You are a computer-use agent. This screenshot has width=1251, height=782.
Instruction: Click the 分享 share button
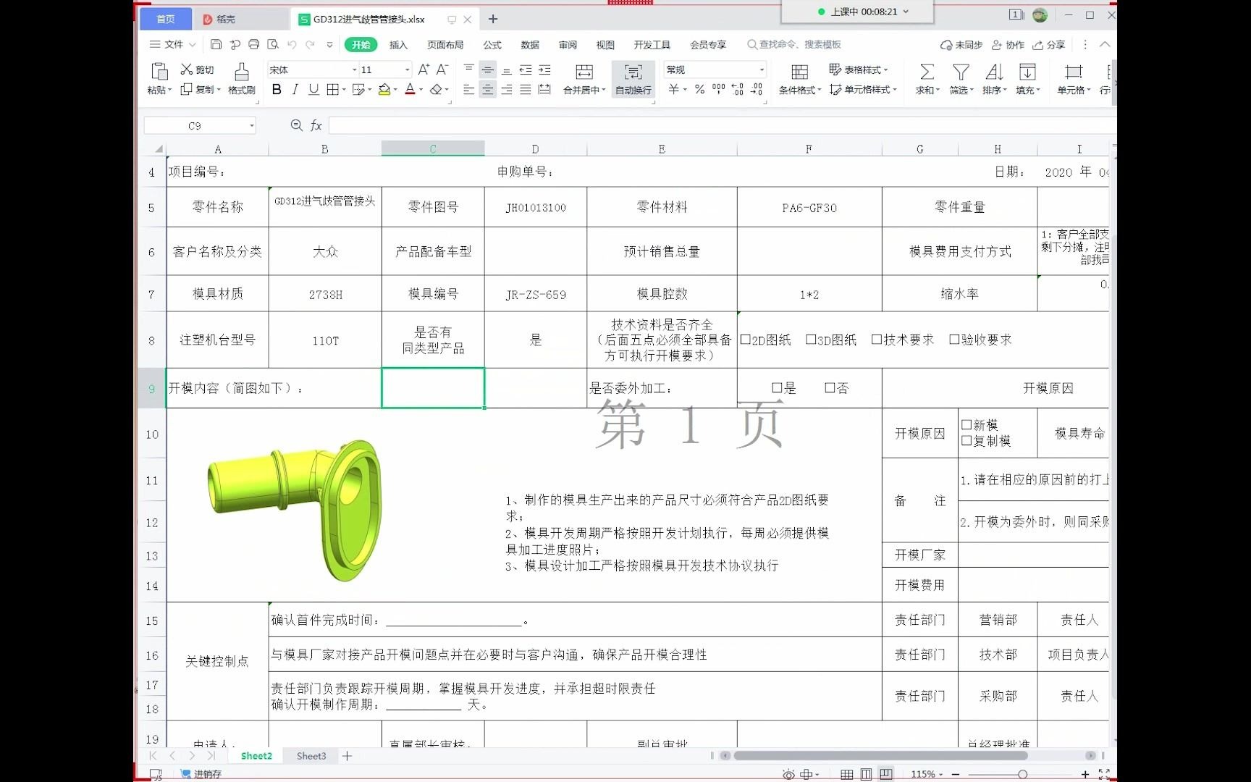pyautogui.click(x=1049, y=44)
